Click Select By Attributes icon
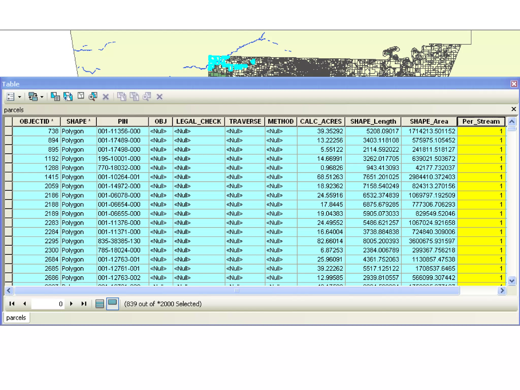520x390 pixels. pyautogui.click(x=55, y=97)
